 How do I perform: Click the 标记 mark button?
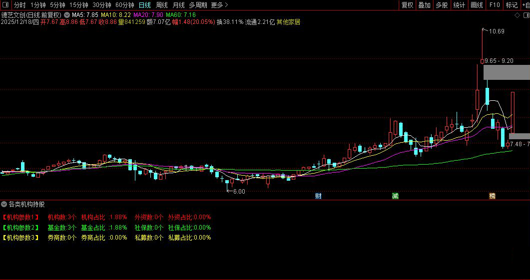pyautogui.click(x=512, y=5)
